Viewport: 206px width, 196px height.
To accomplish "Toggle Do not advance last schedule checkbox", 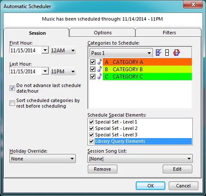I will pyautogui.click(x=12, y=88).
